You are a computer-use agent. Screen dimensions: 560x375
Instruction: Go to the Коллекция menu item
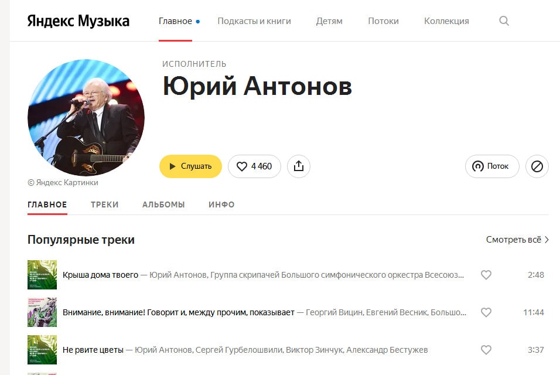coord(446,21)
